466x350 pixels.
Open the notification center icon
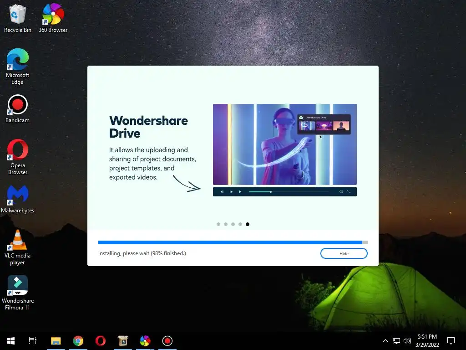pyautogui.click(x=451, y=341)
